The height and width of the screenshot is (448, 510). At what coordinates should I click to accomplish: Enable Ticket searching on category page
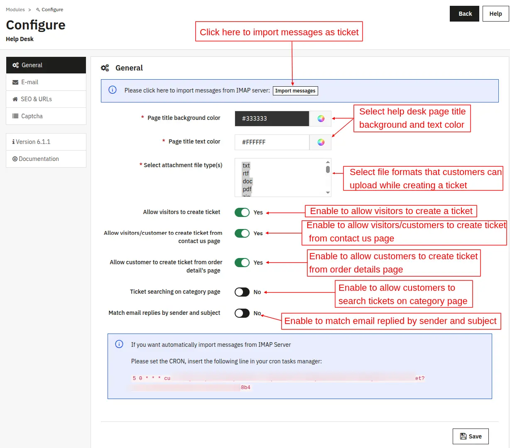[x=242, y=292]
